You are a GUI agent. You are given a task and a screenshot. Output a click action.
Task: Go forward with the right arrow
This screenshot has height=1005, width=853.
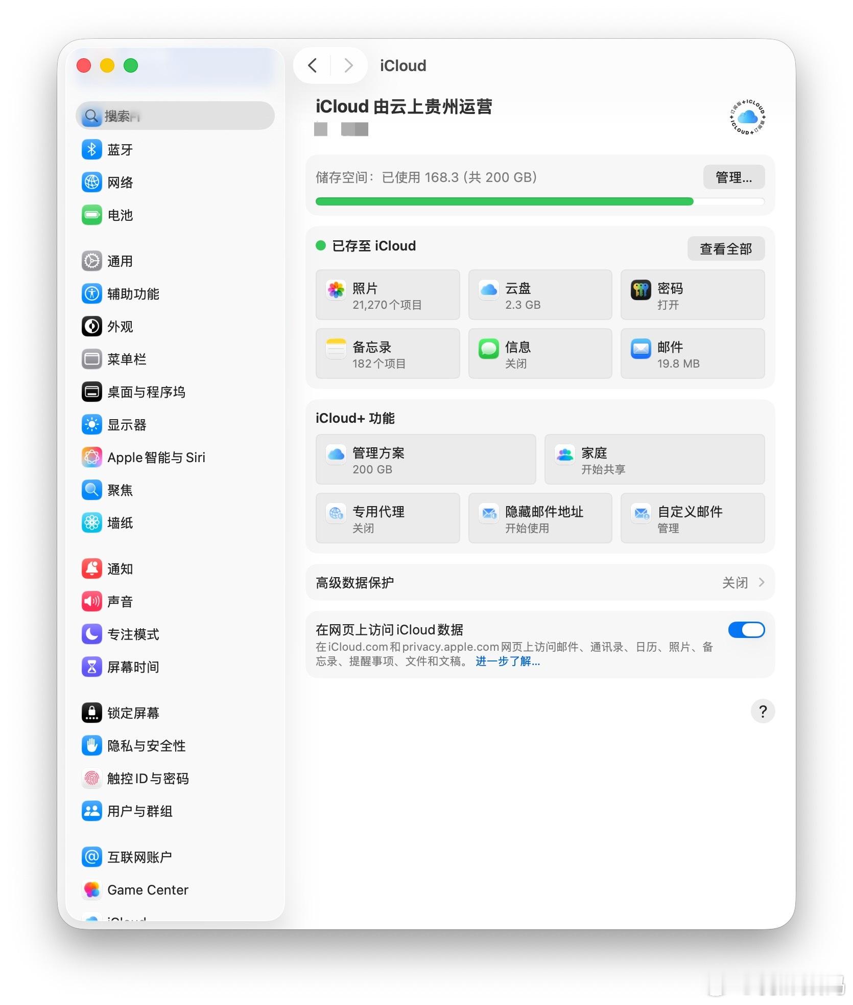[x=349, y=65]
